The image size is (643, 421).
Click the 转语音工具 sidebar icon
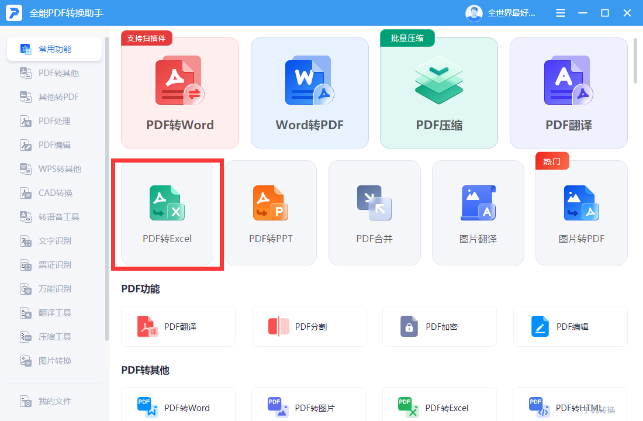coord(26,217)
